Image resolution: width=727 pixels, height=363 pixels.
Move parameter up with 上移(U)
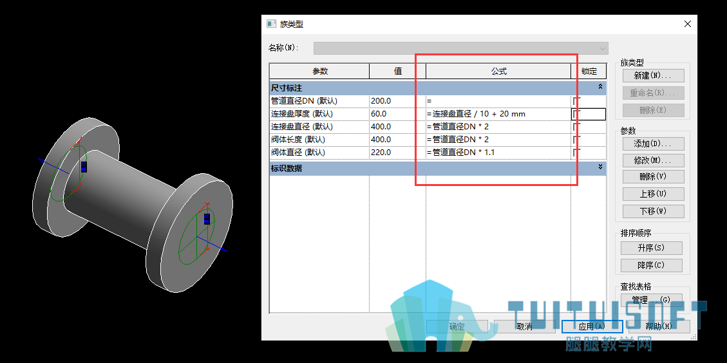pyautogui.click(x=653, y=194)
